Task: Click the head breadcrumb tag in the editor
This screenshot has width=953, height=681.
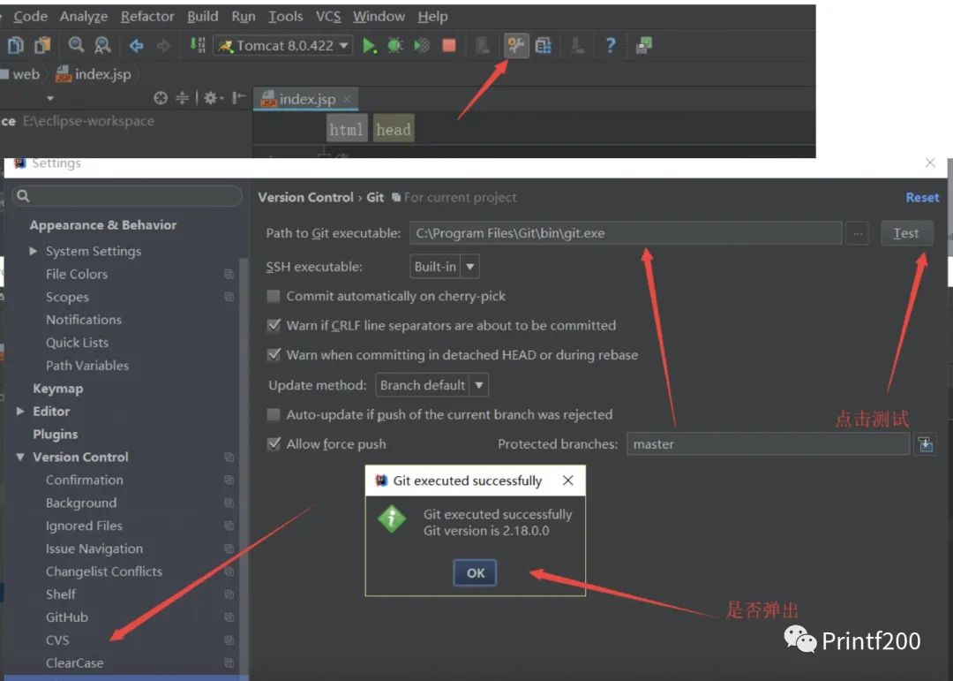Action: (394, 129)
